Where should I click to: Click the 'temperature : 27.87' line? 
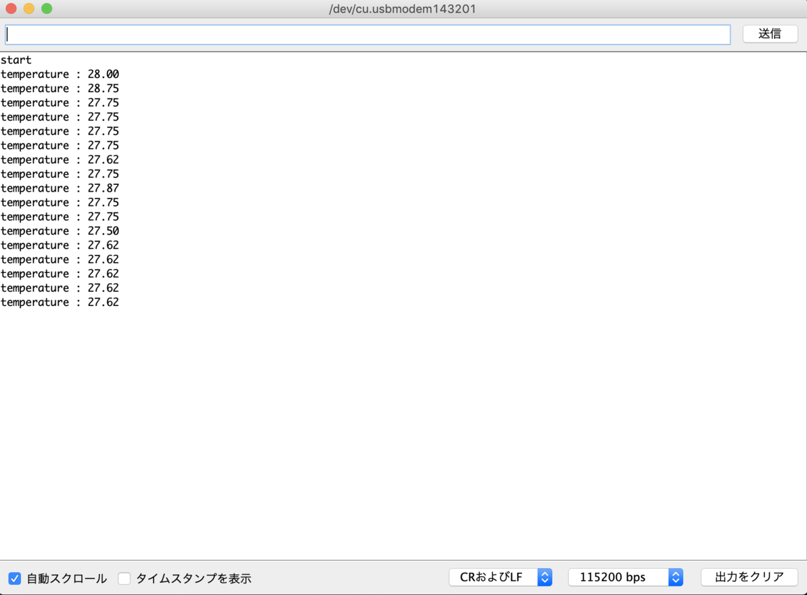pyautogui.click(x=60, y=188)
